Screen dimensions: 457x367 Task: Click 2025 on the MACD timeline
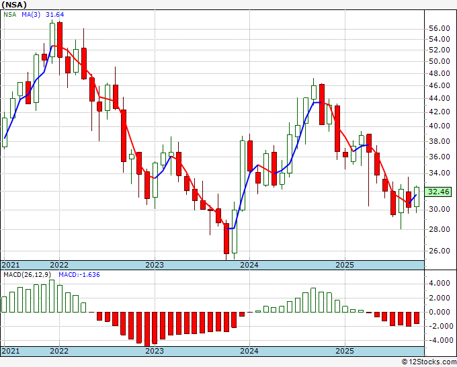click(345, 351)
